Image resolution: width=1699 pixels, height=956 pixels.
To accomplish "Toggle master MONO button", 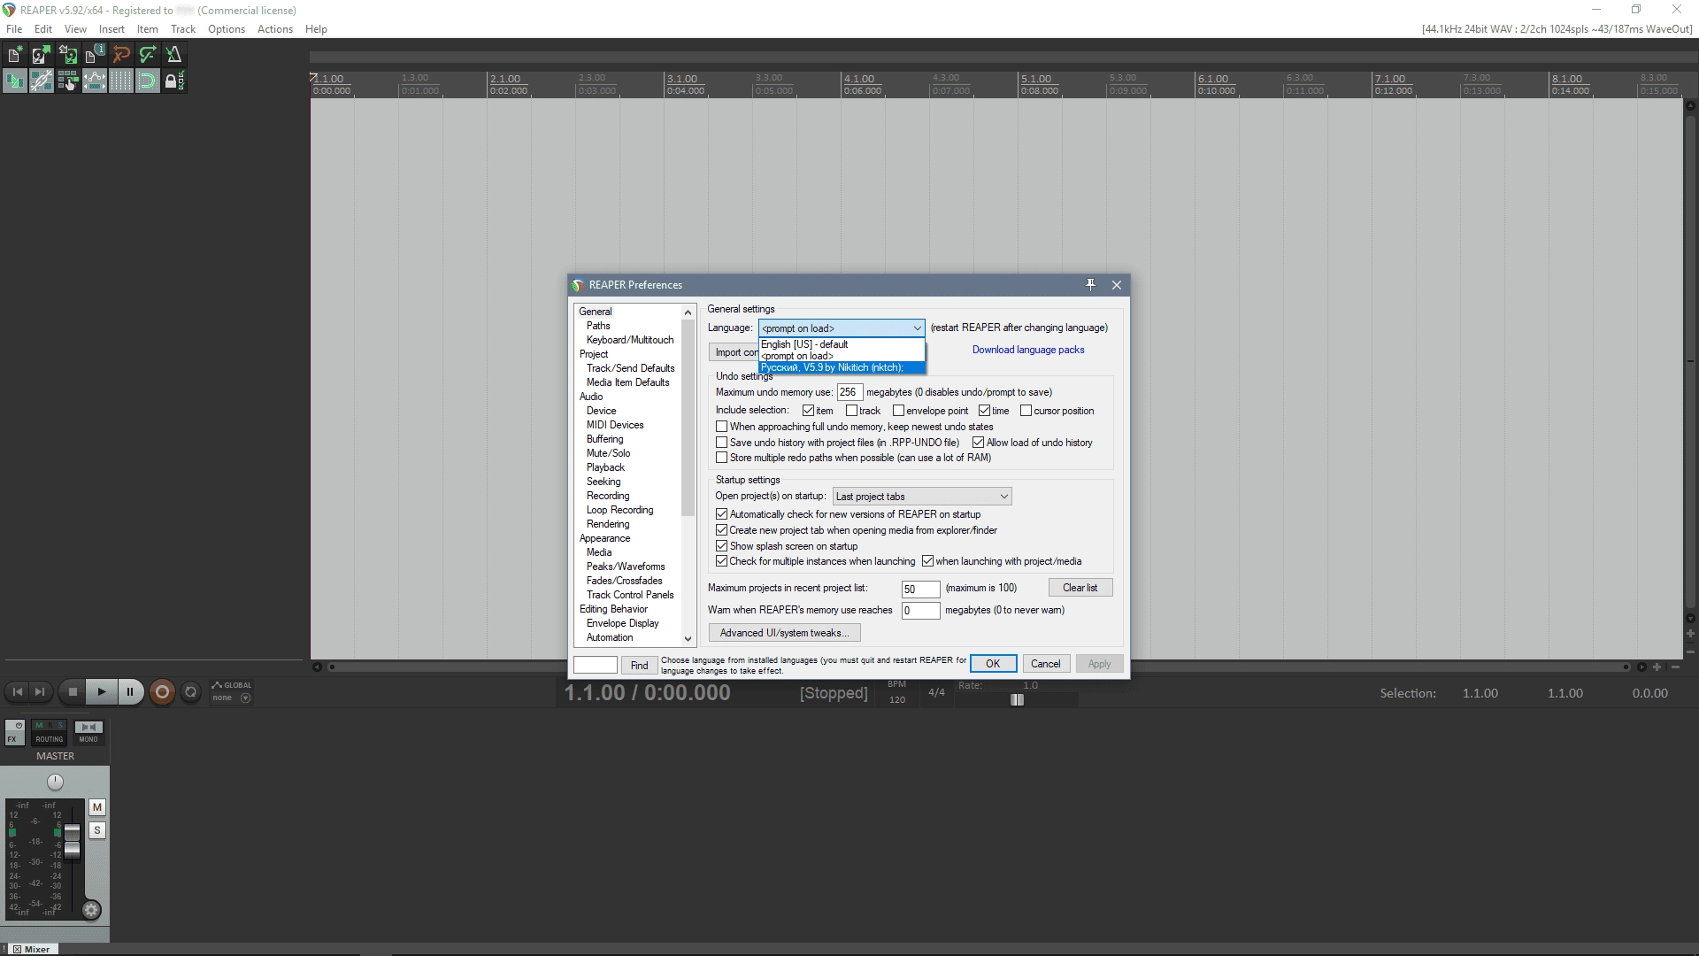I will (x=88, y=732).
